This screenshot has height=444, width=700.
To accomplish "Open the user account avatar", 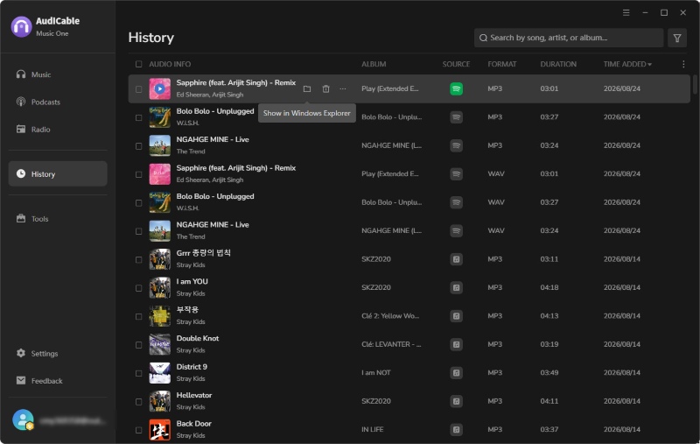I will pos(23,419).
